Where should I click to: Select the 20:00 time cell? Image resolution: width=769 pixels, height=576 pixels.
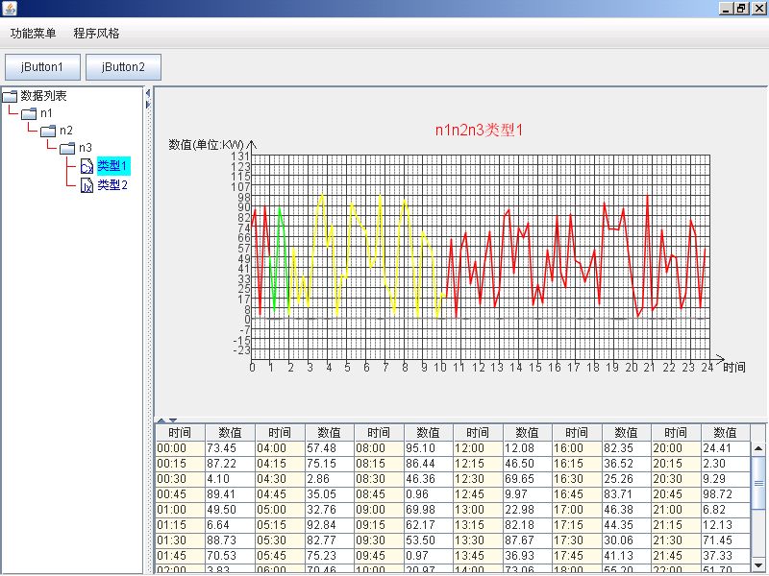pos(676,448)
